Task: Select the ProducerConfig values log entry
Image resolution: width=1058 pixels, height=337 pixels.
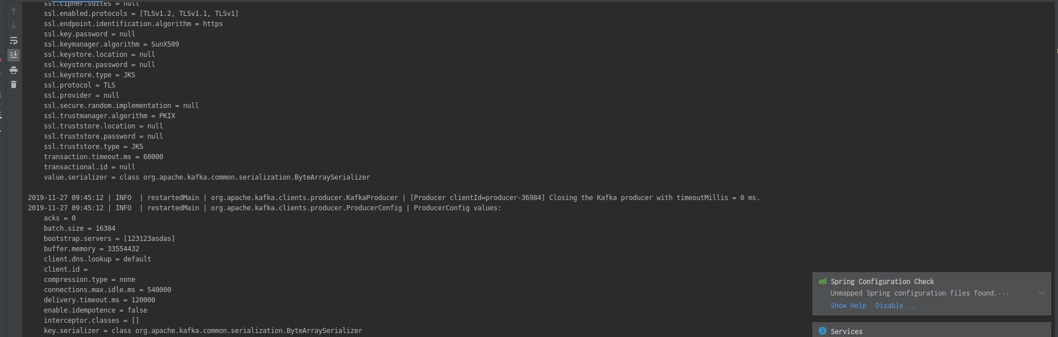Action: [264, 207]
